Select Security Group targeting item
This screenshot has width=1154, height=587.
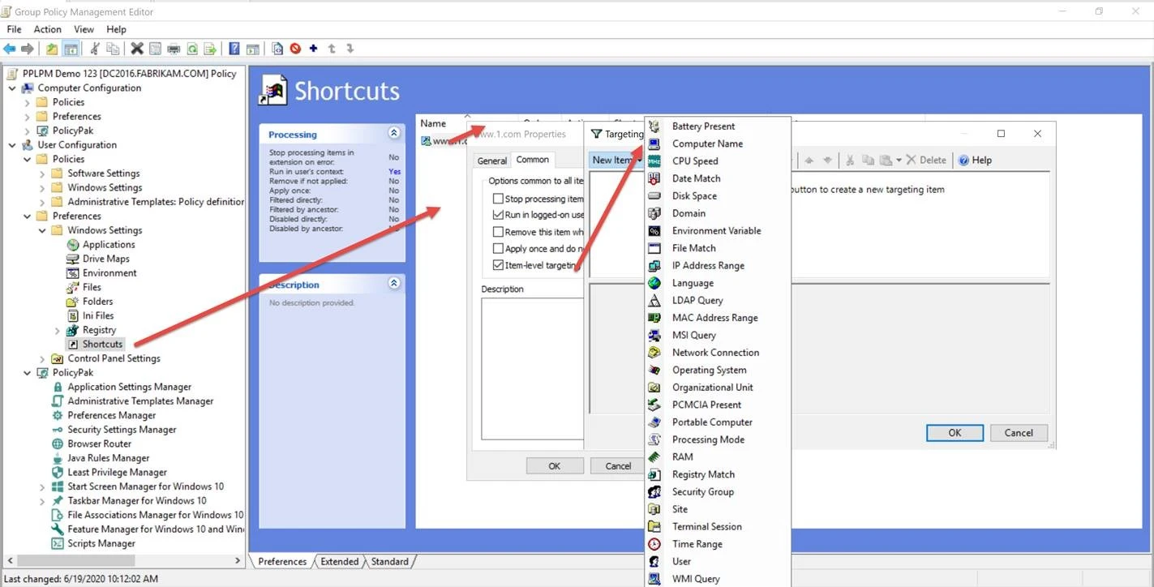point(702,492)
